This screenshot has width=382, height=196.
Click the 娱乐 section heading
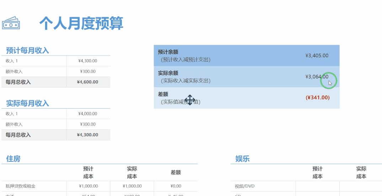tap(242, 159)
